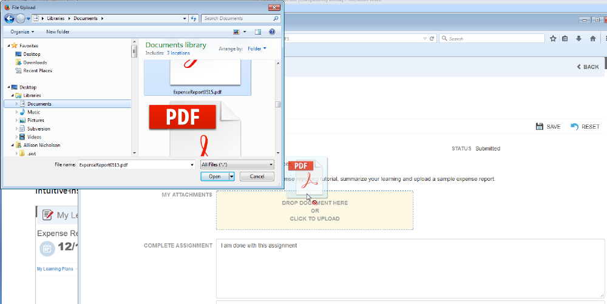Click RESET on the assignment page
Image resolution: width=607 pixels, height=304 pixels.
585,126
